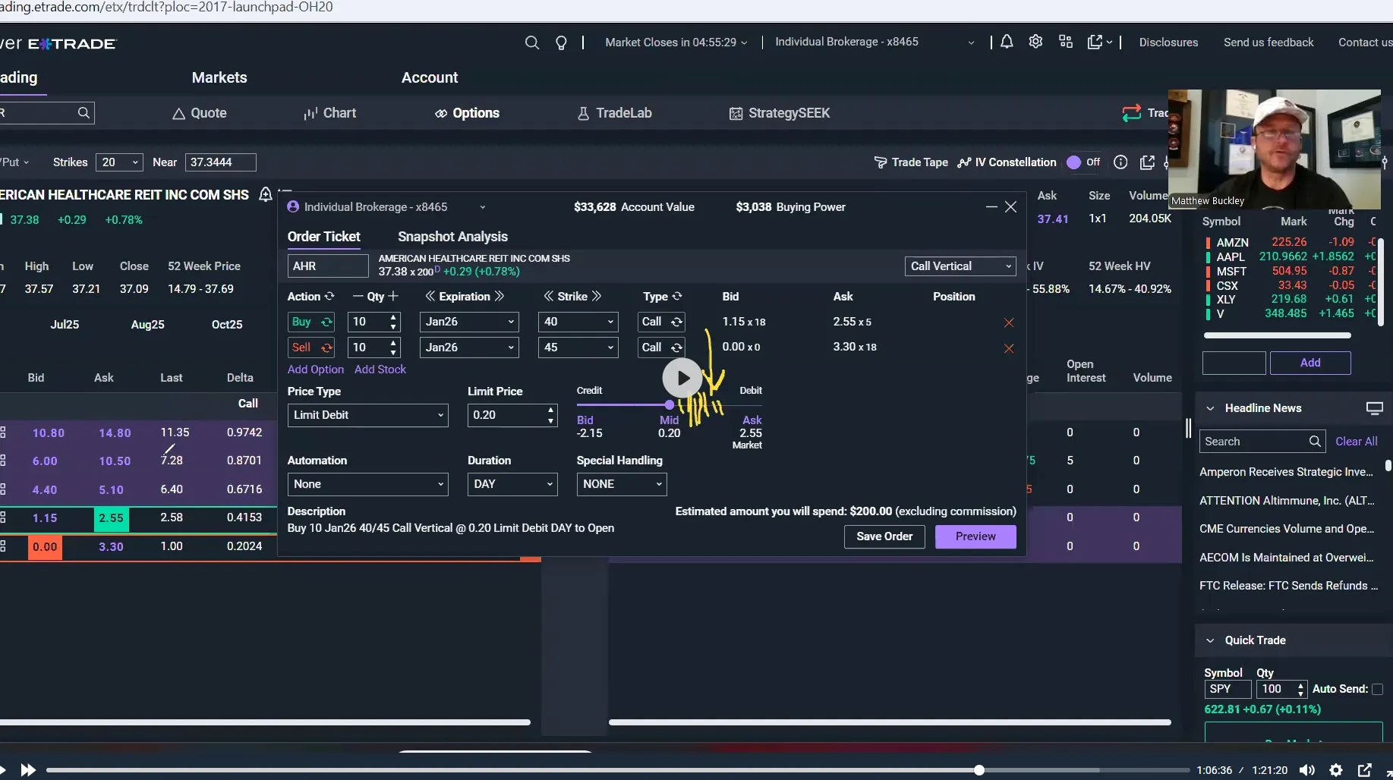Screen dimensions: 1393x780
Task: Reverse all leg actions in Action header
Action: (x=329, y=296)
